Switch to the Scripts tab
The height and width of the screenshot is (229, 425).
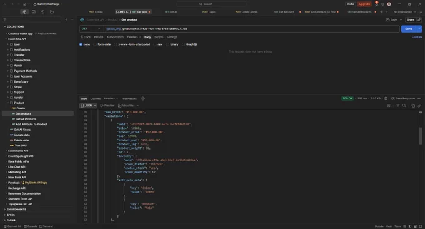(159, 37)
